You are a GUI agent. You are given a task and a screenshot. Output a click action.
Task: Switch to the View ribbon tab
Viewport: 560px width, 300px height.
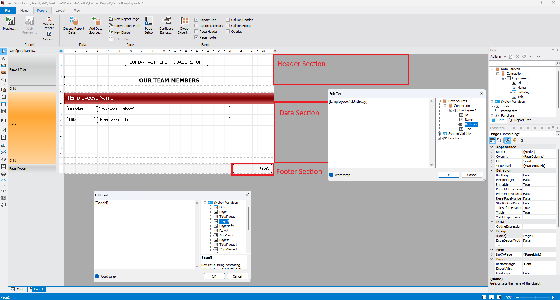[77, 11]
